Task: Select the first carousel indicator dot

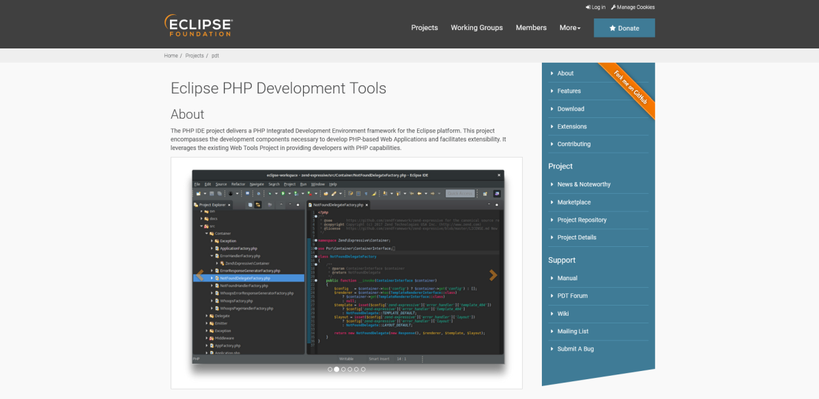Action: 330,369
